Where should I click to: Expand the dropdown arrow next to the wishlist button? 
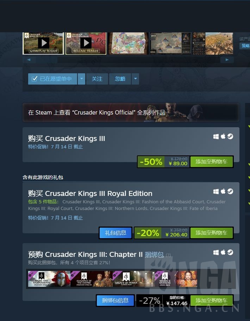[x=81, y=79]
